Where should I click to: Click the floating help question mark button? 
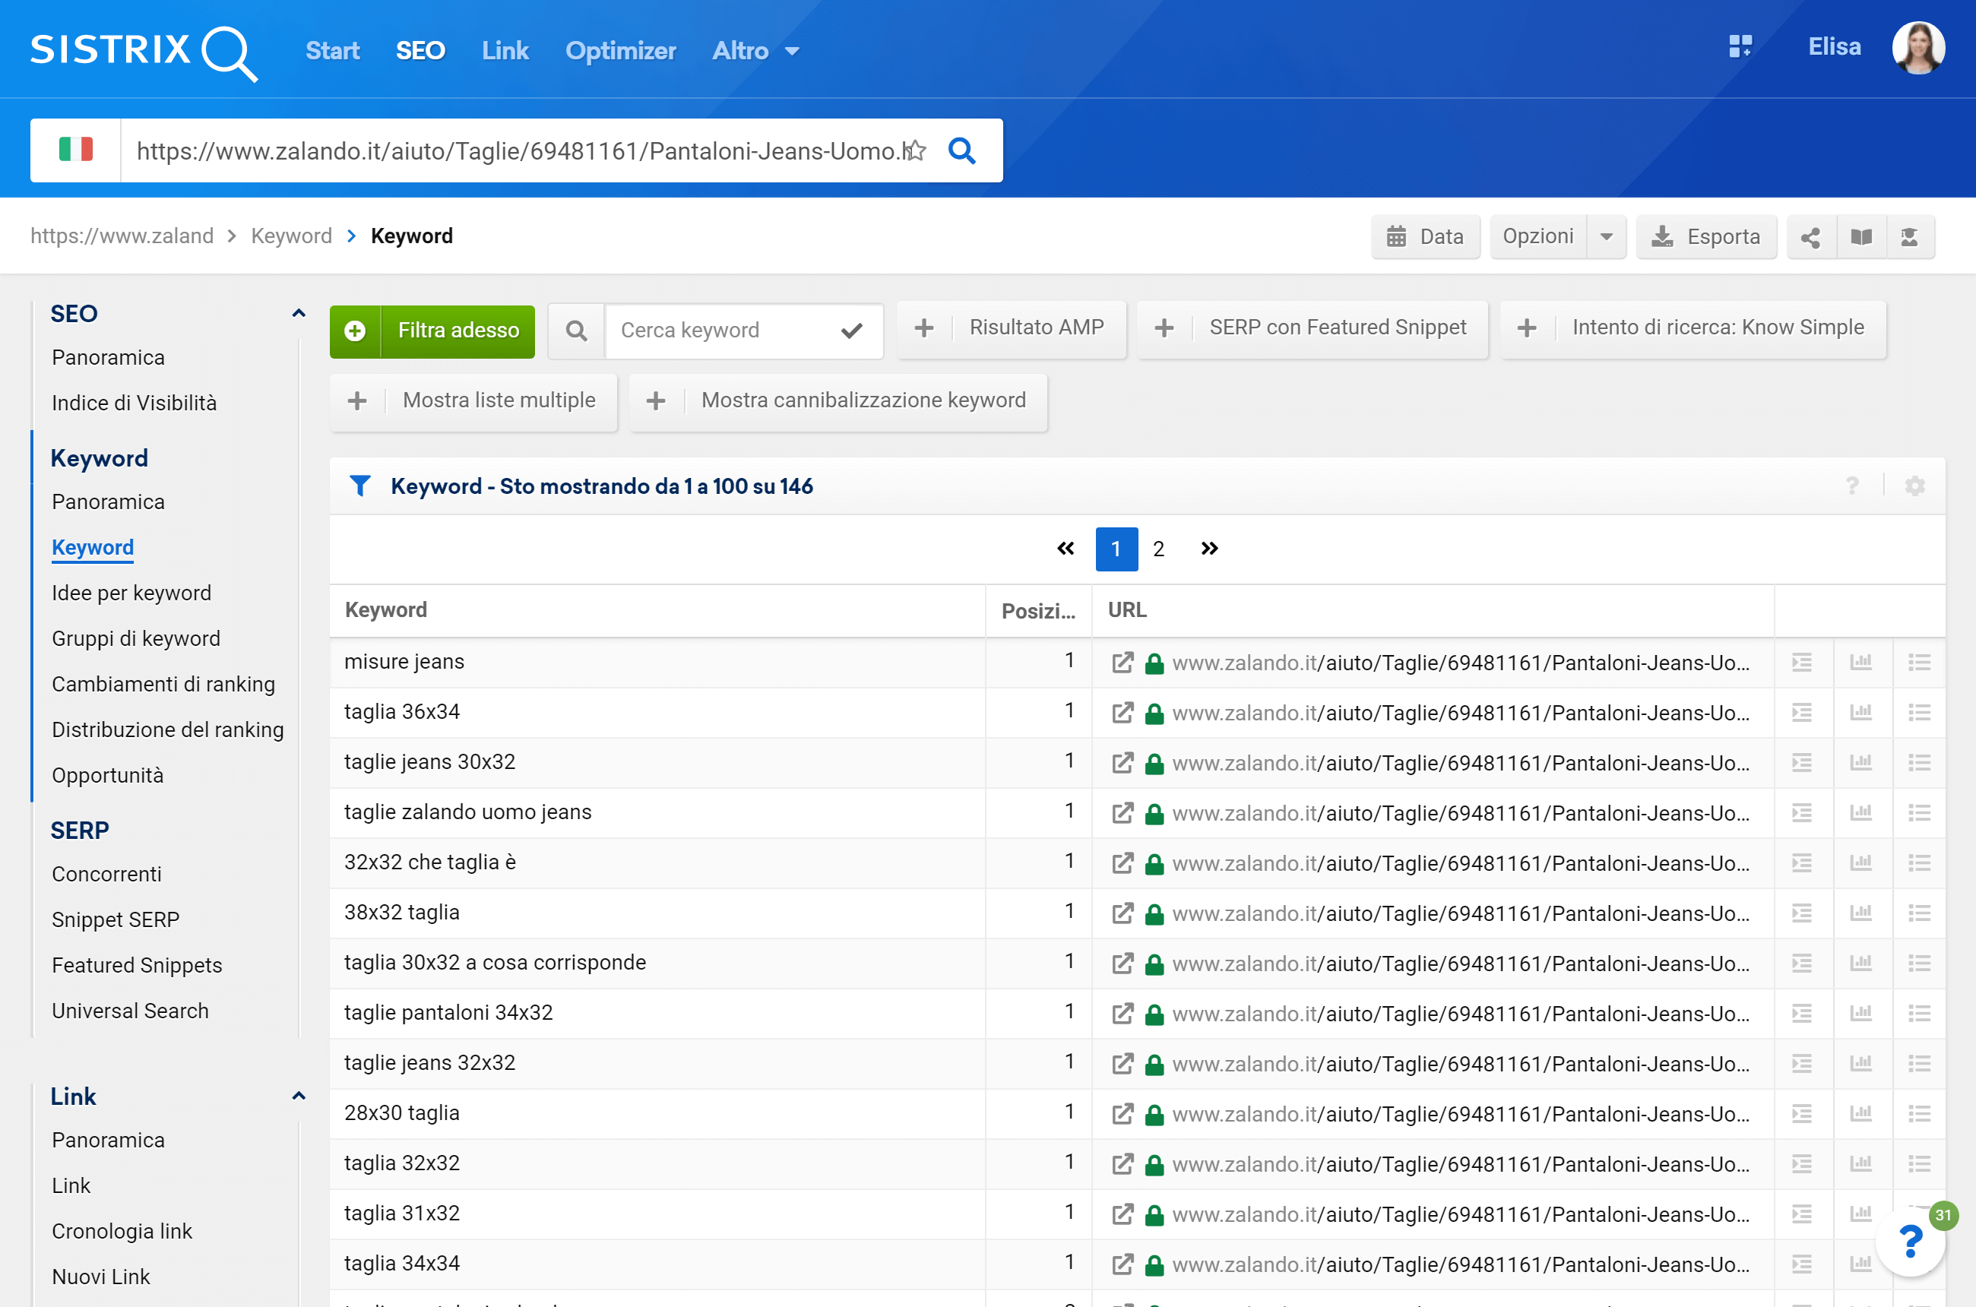[1908, 1241]
